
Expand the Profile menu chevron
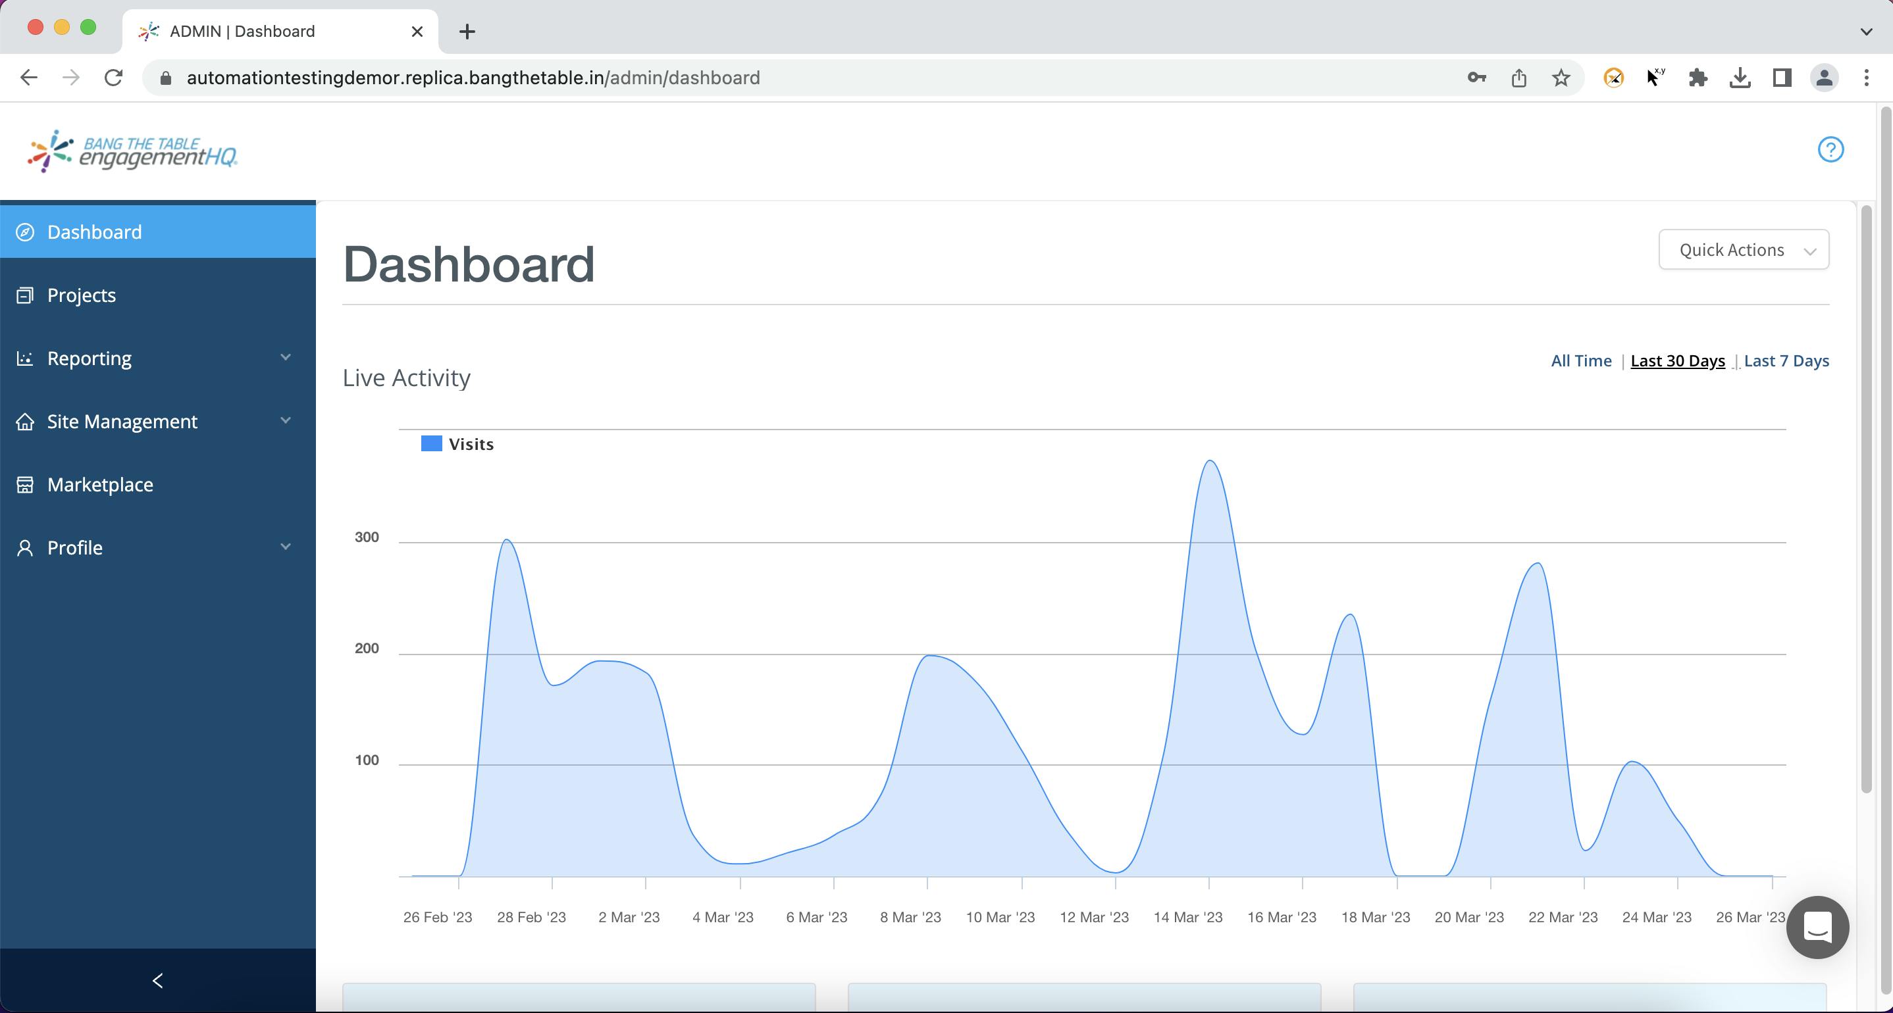click(x=286, y=547)
